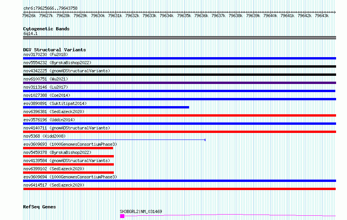This screenshot has height=220, width=347.
Task: Click the blue esv3576196 variant bar
Action: 179,124
